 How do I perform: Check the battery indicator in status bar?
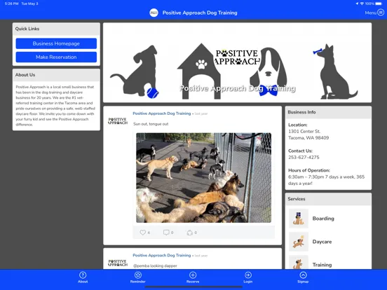(379, 4)
